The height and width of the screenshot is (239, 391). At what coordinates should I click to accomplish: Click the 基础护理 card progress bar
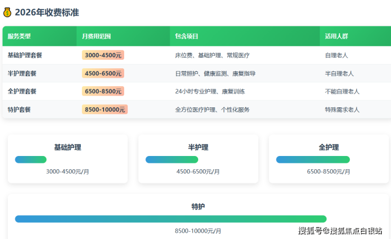pos(31,160)
